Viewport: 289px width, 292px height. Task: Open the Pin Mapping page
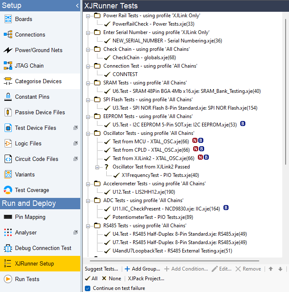click(30, 217)
